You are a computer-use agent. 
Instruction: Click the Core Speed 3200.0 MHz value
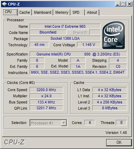[x=46, y=90]
